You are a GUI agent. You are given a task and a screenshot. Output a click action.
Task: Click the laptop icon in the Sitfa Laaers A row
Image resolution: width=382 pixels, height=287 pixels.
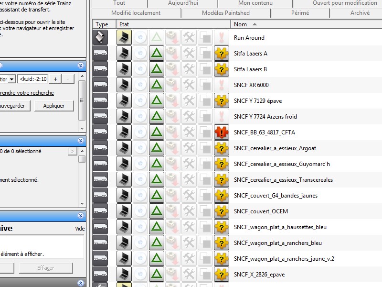tap(124, 53)
